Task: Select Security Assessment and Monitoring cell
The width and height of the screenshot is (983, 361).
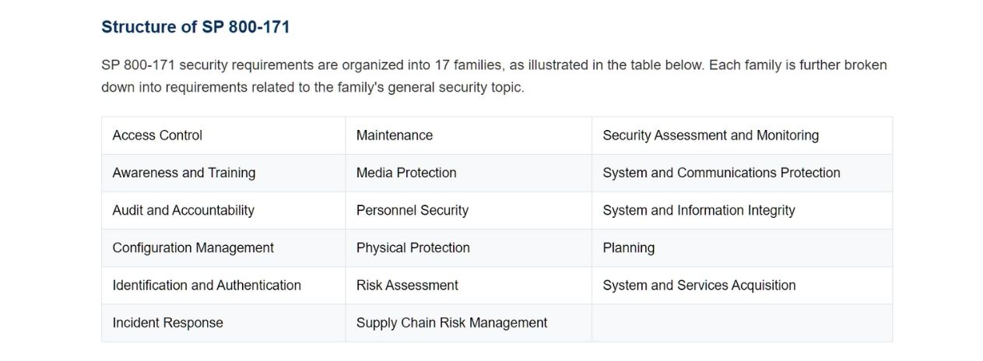Action: pos(743,135)
